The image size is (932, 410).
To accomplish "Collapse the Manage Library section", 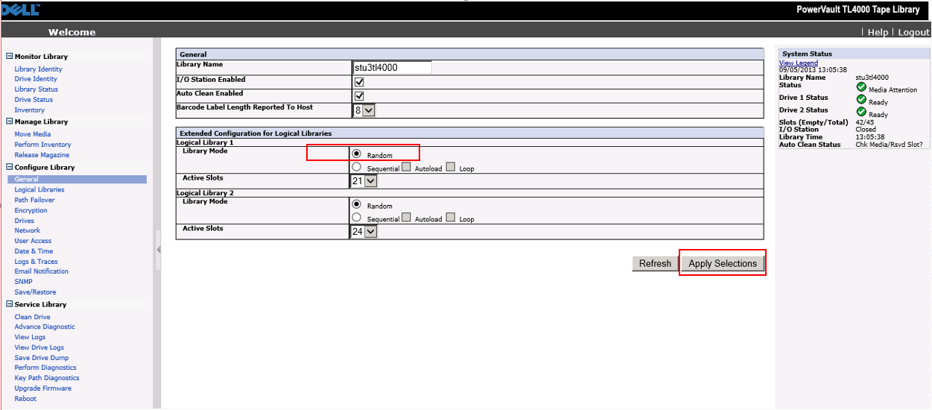I will (x=10, y=121).
